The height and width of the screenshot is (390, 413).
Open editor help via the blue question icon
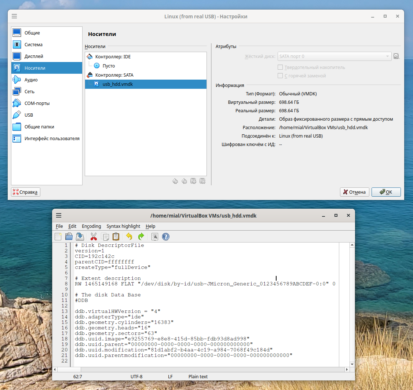pyautogui.click(x=166, y=237)
